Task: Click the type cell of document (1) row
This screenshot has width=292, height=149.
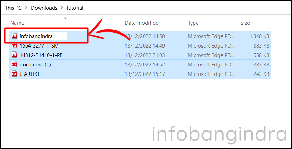Action: coord(211,65)
